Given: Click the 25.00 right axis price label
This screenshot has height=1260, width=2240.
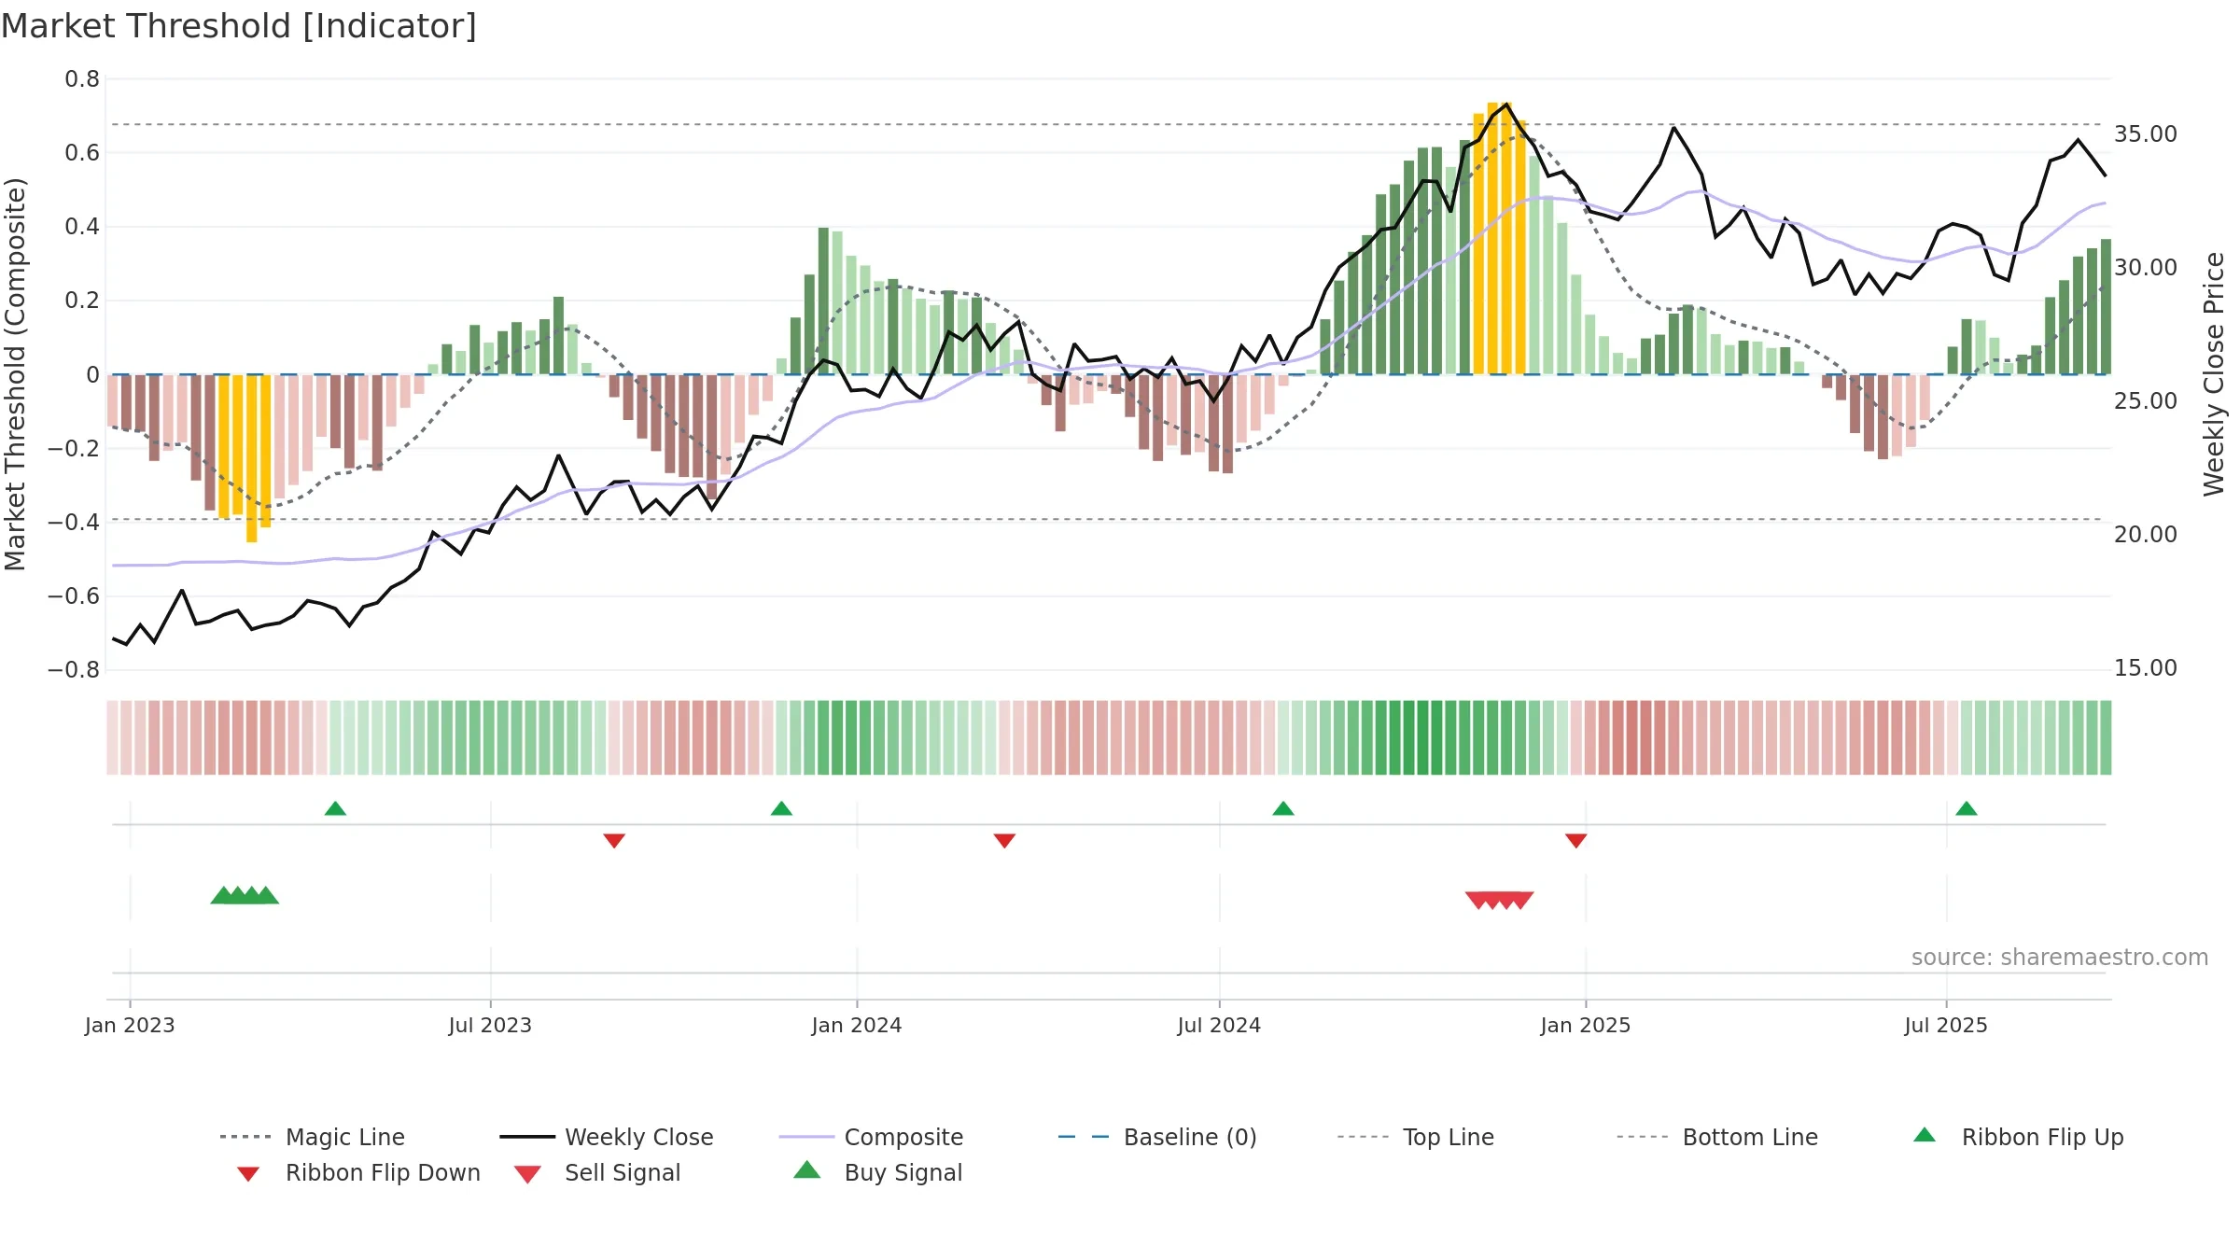Looking at the screenshot, I should [2146, 401].
